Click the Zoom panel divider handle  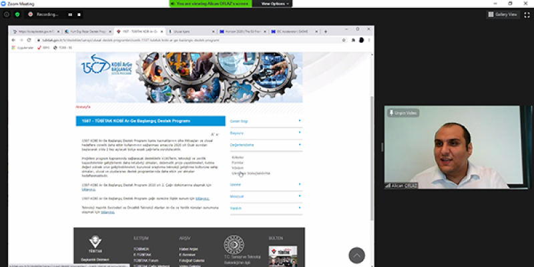(382, 147)
